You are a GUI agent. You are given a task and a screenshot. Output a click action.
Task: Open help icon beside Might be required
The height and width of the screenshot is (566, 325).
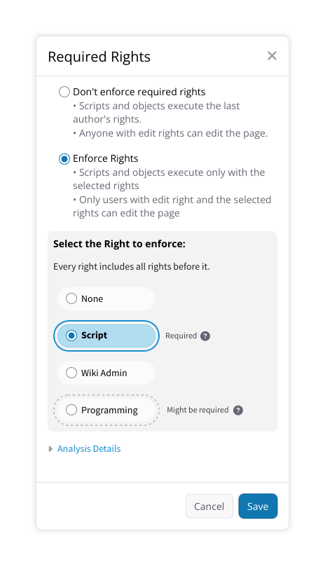[x=238, y=410]
